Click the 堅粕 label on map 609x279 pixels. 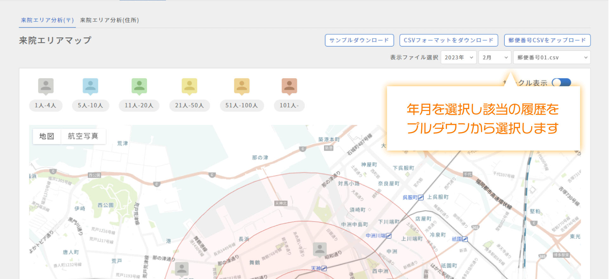[535, 211]
